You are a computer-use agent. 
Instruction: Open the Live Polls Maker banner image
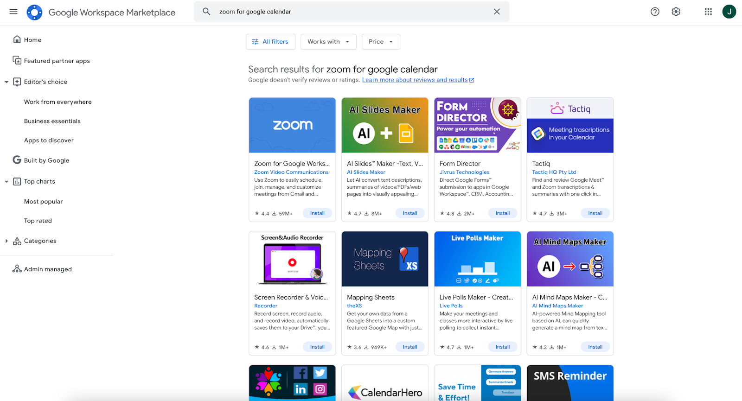[478, 259]
